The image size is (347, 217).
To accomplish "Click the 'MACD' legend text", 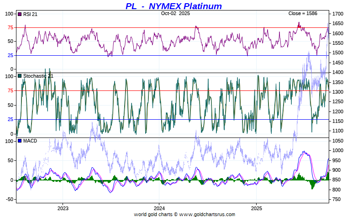I will (30, 141).
